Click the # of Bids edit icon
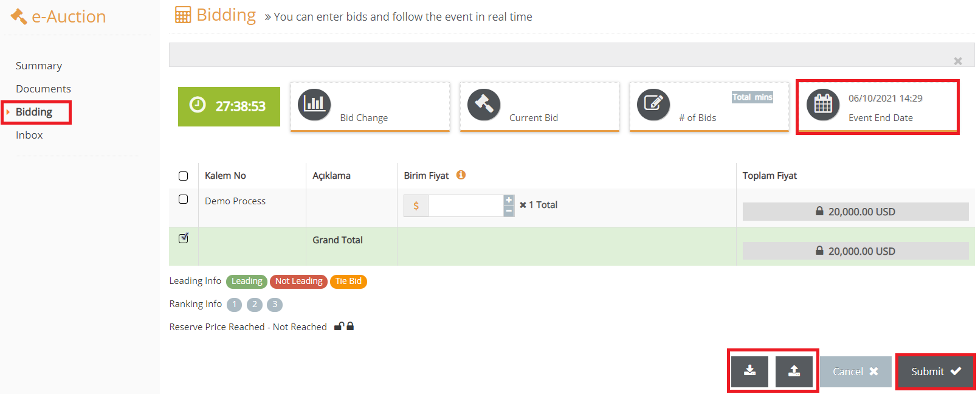Viewport: 978px width, 394px height. point(653,105)
